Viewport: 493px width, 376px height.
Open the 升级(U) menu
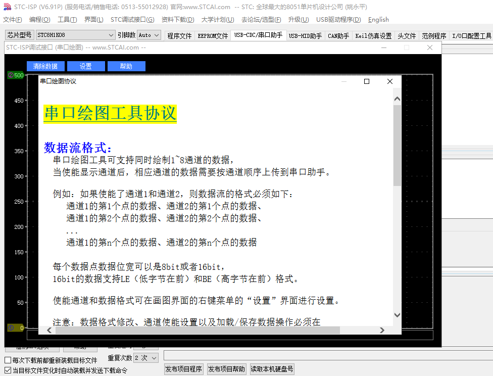pos(299,20)
